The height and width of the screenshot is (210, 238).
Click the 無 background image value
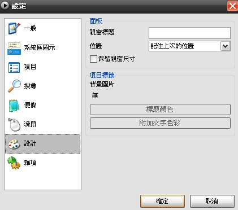(x=95, y=95)
